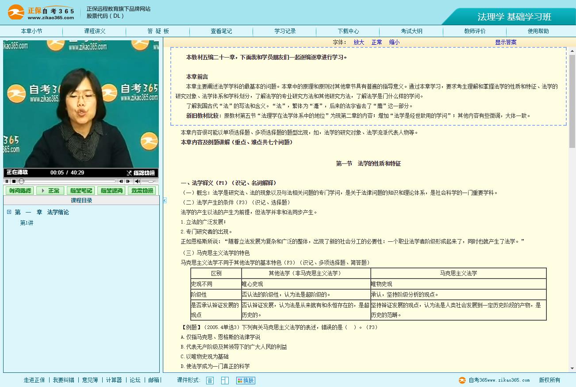Open the 计算器 calculator link
The image size is (576, 387).
coord(114,380)
